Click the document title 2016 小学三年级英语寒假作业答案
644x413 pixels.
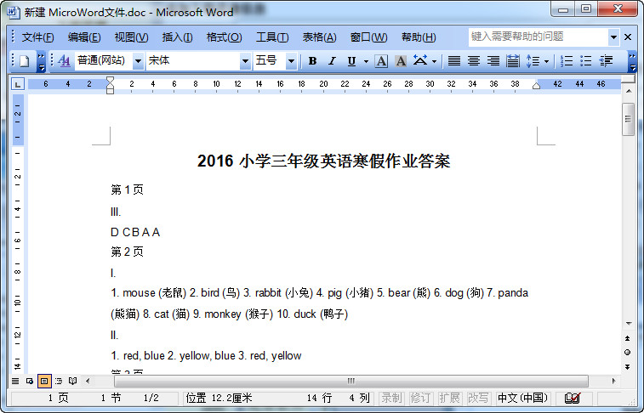pos(323,161)
